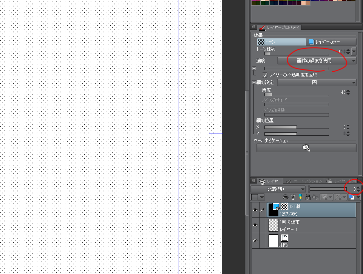Select the レイヤープロパティ tab

(x=280, y=28)
